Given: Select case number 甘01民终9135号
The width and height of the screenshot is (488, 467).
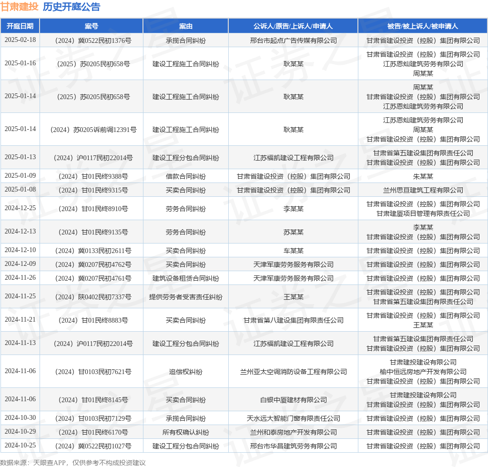Looking at the screenshot, I should coord(93,233).
